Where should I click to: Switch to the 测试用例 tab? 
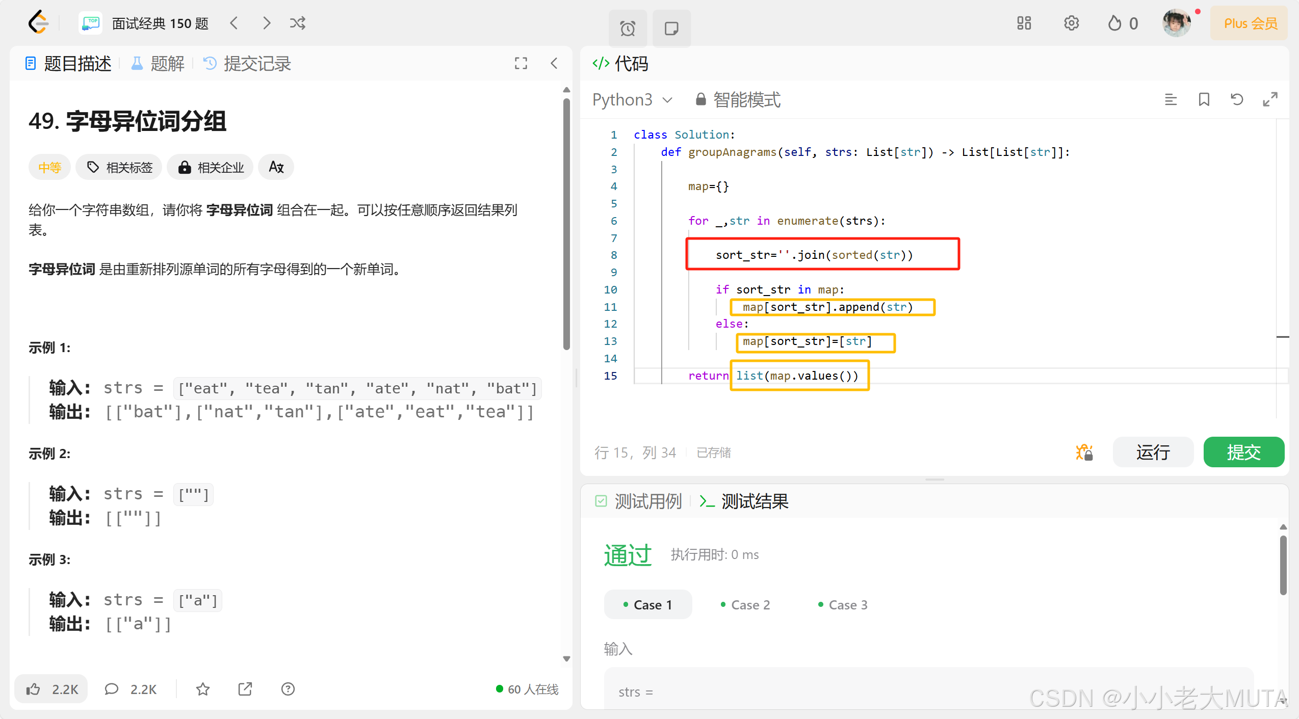coord(639,501)
